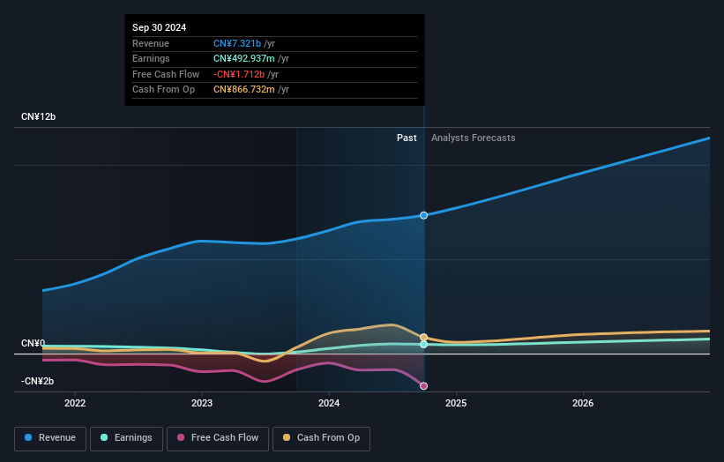This screenshot has height=462, width=724.
Task: Toggle the Cash From Op legend series
Action: pos(321,438)
